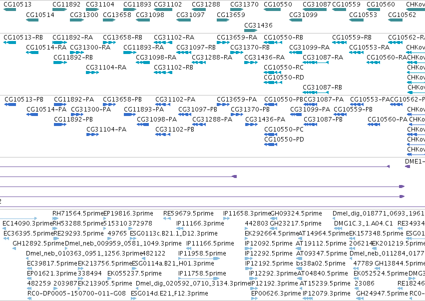The height and width of the screenshot is (301, 425).
Task: Click gene label CG10553
Action: point(363,14)
